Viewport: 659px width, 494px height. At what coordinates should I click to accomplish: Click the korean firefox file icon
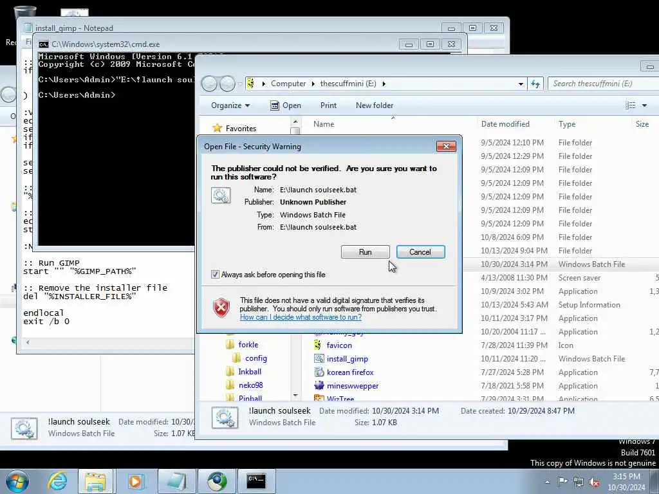coord(319,372)
